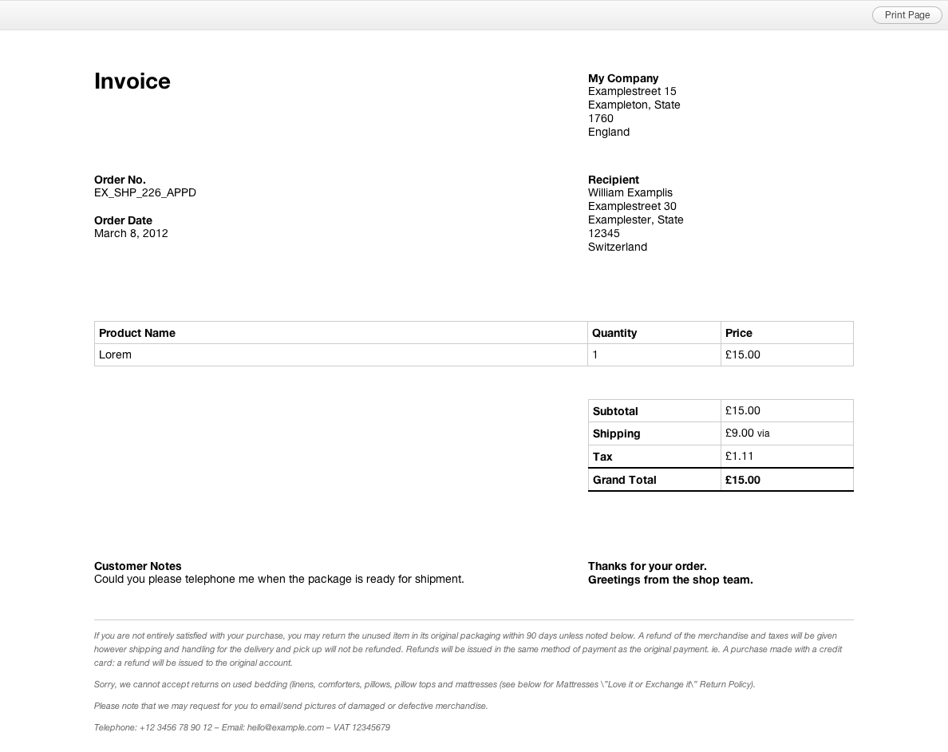Image resolution: width=948 pixels, height=752 pixels.
Task: Click the Invoice heading
Action: pyautogui.click(x=132, y=81)
